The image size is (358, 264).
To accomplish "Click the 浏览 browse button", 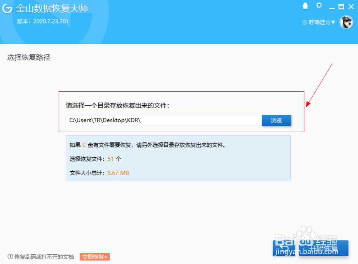I will [x=277, y=120].
